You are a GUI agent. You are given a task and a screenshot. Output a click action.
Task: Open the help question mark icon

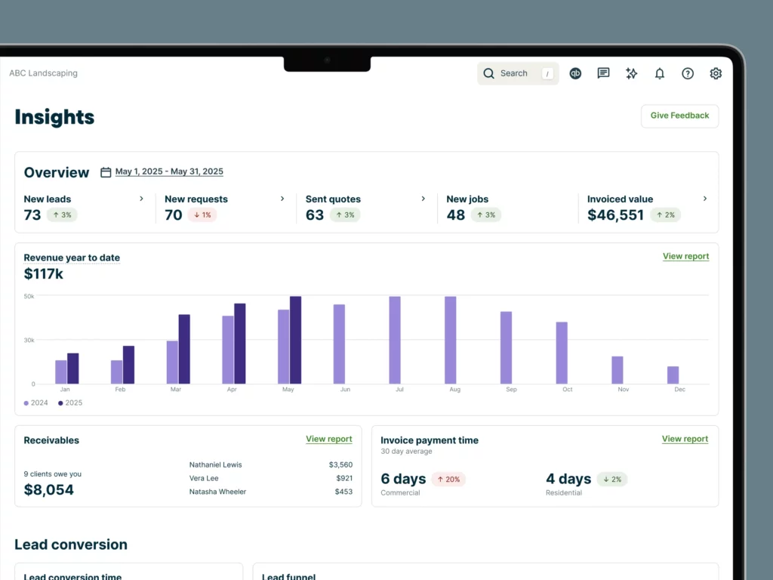688,73
